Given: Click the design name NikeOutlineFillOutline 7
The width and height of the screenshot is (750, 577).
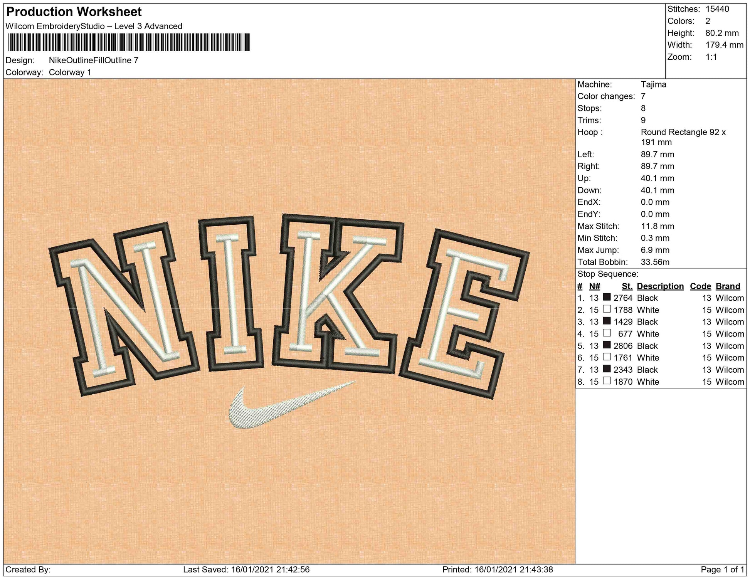Looking at the screenshot, I should pos(93,60).
